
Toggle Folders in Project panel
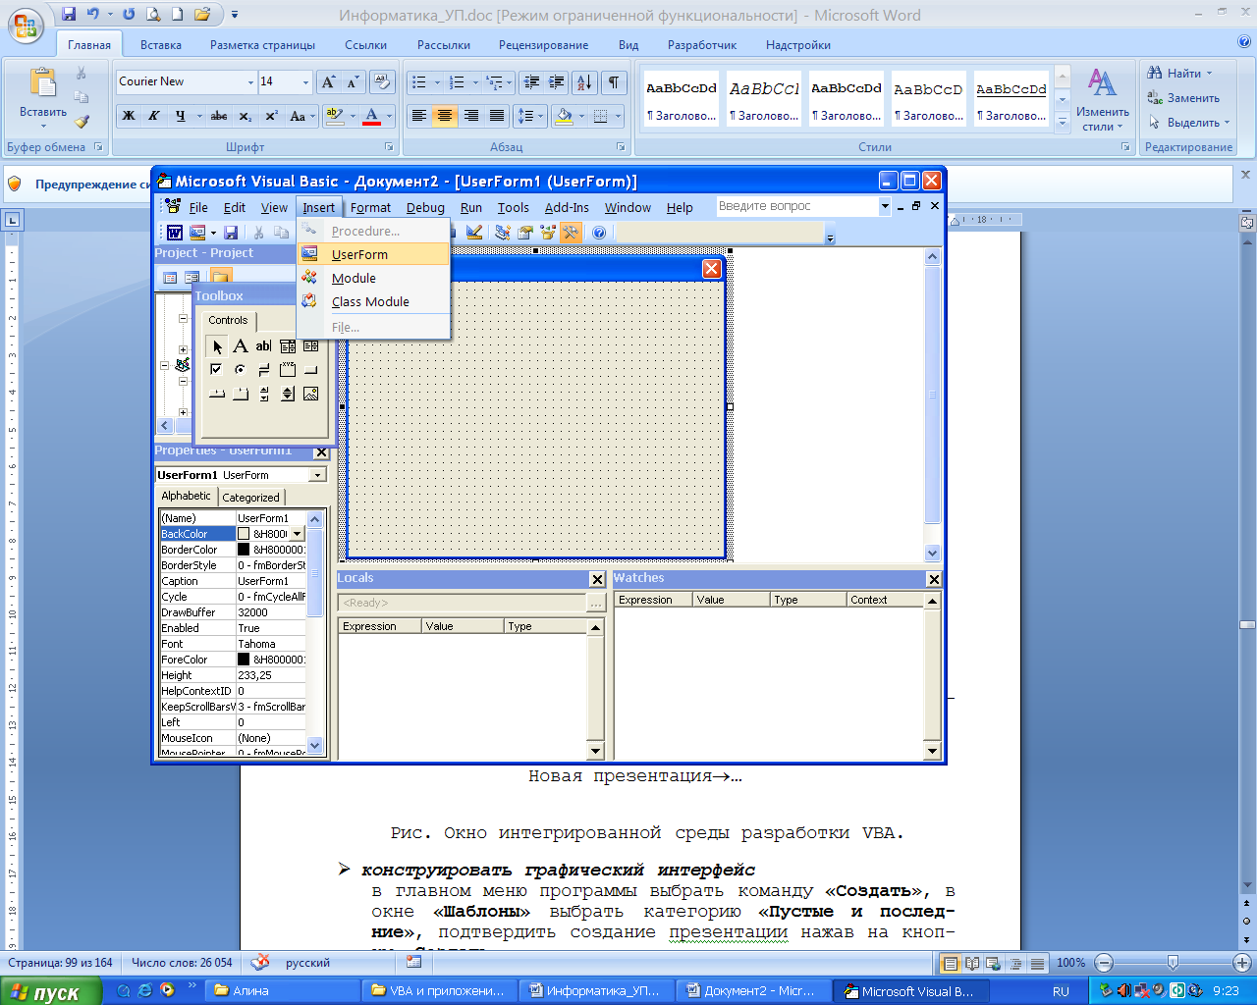tap(221, 278)
